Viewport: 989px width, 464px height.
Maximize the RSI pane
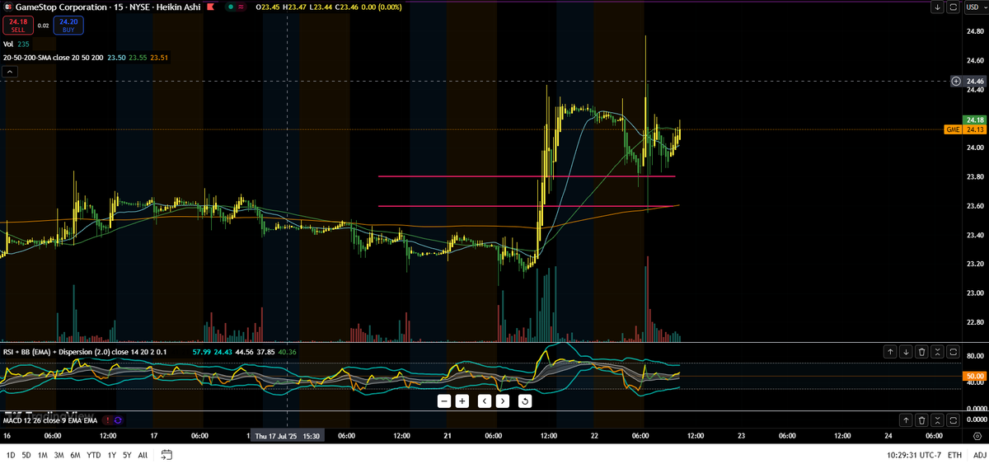(x=954, y=351)
